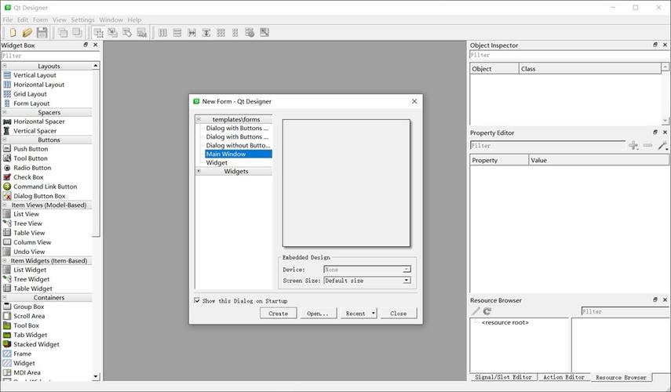Click the Open... button
671x392 pixels.
[318, 314]
